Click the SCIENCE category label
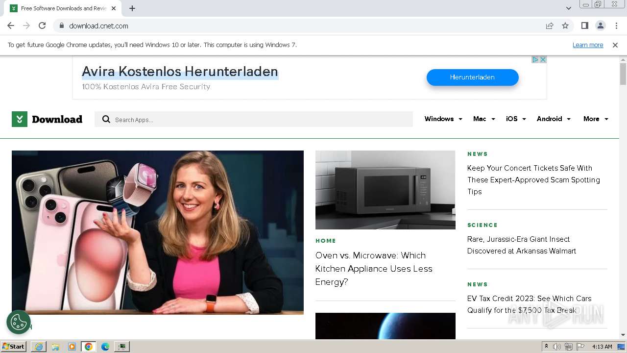The height and width of the screenshot is (353, 627). tap(482, 225)
